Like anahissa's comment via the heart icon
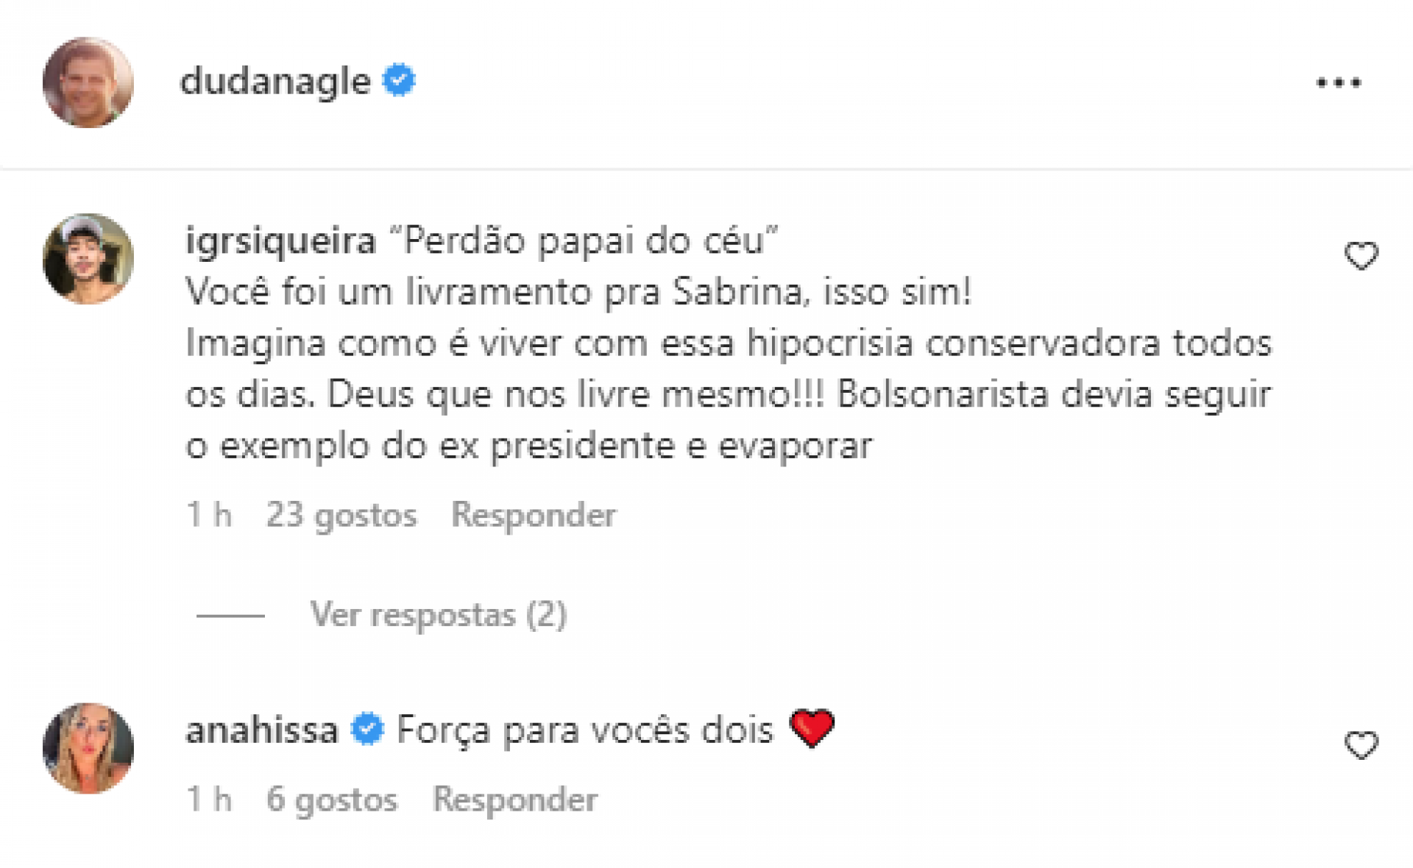The width and height of the screenshot is (1413, 868). (x=1361, y=744)
